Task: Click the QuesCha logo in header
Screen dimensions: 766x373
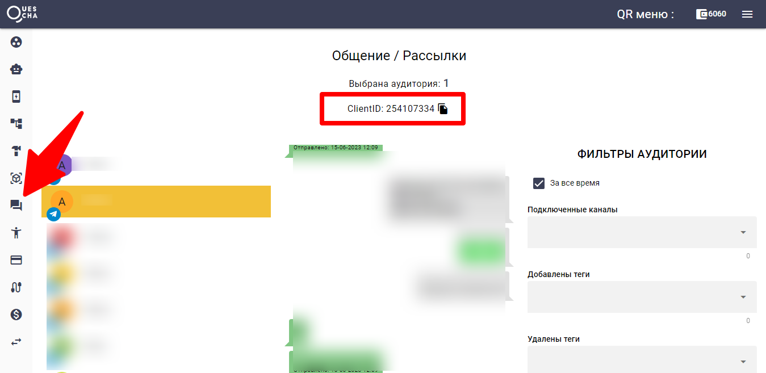Action: 23,14
